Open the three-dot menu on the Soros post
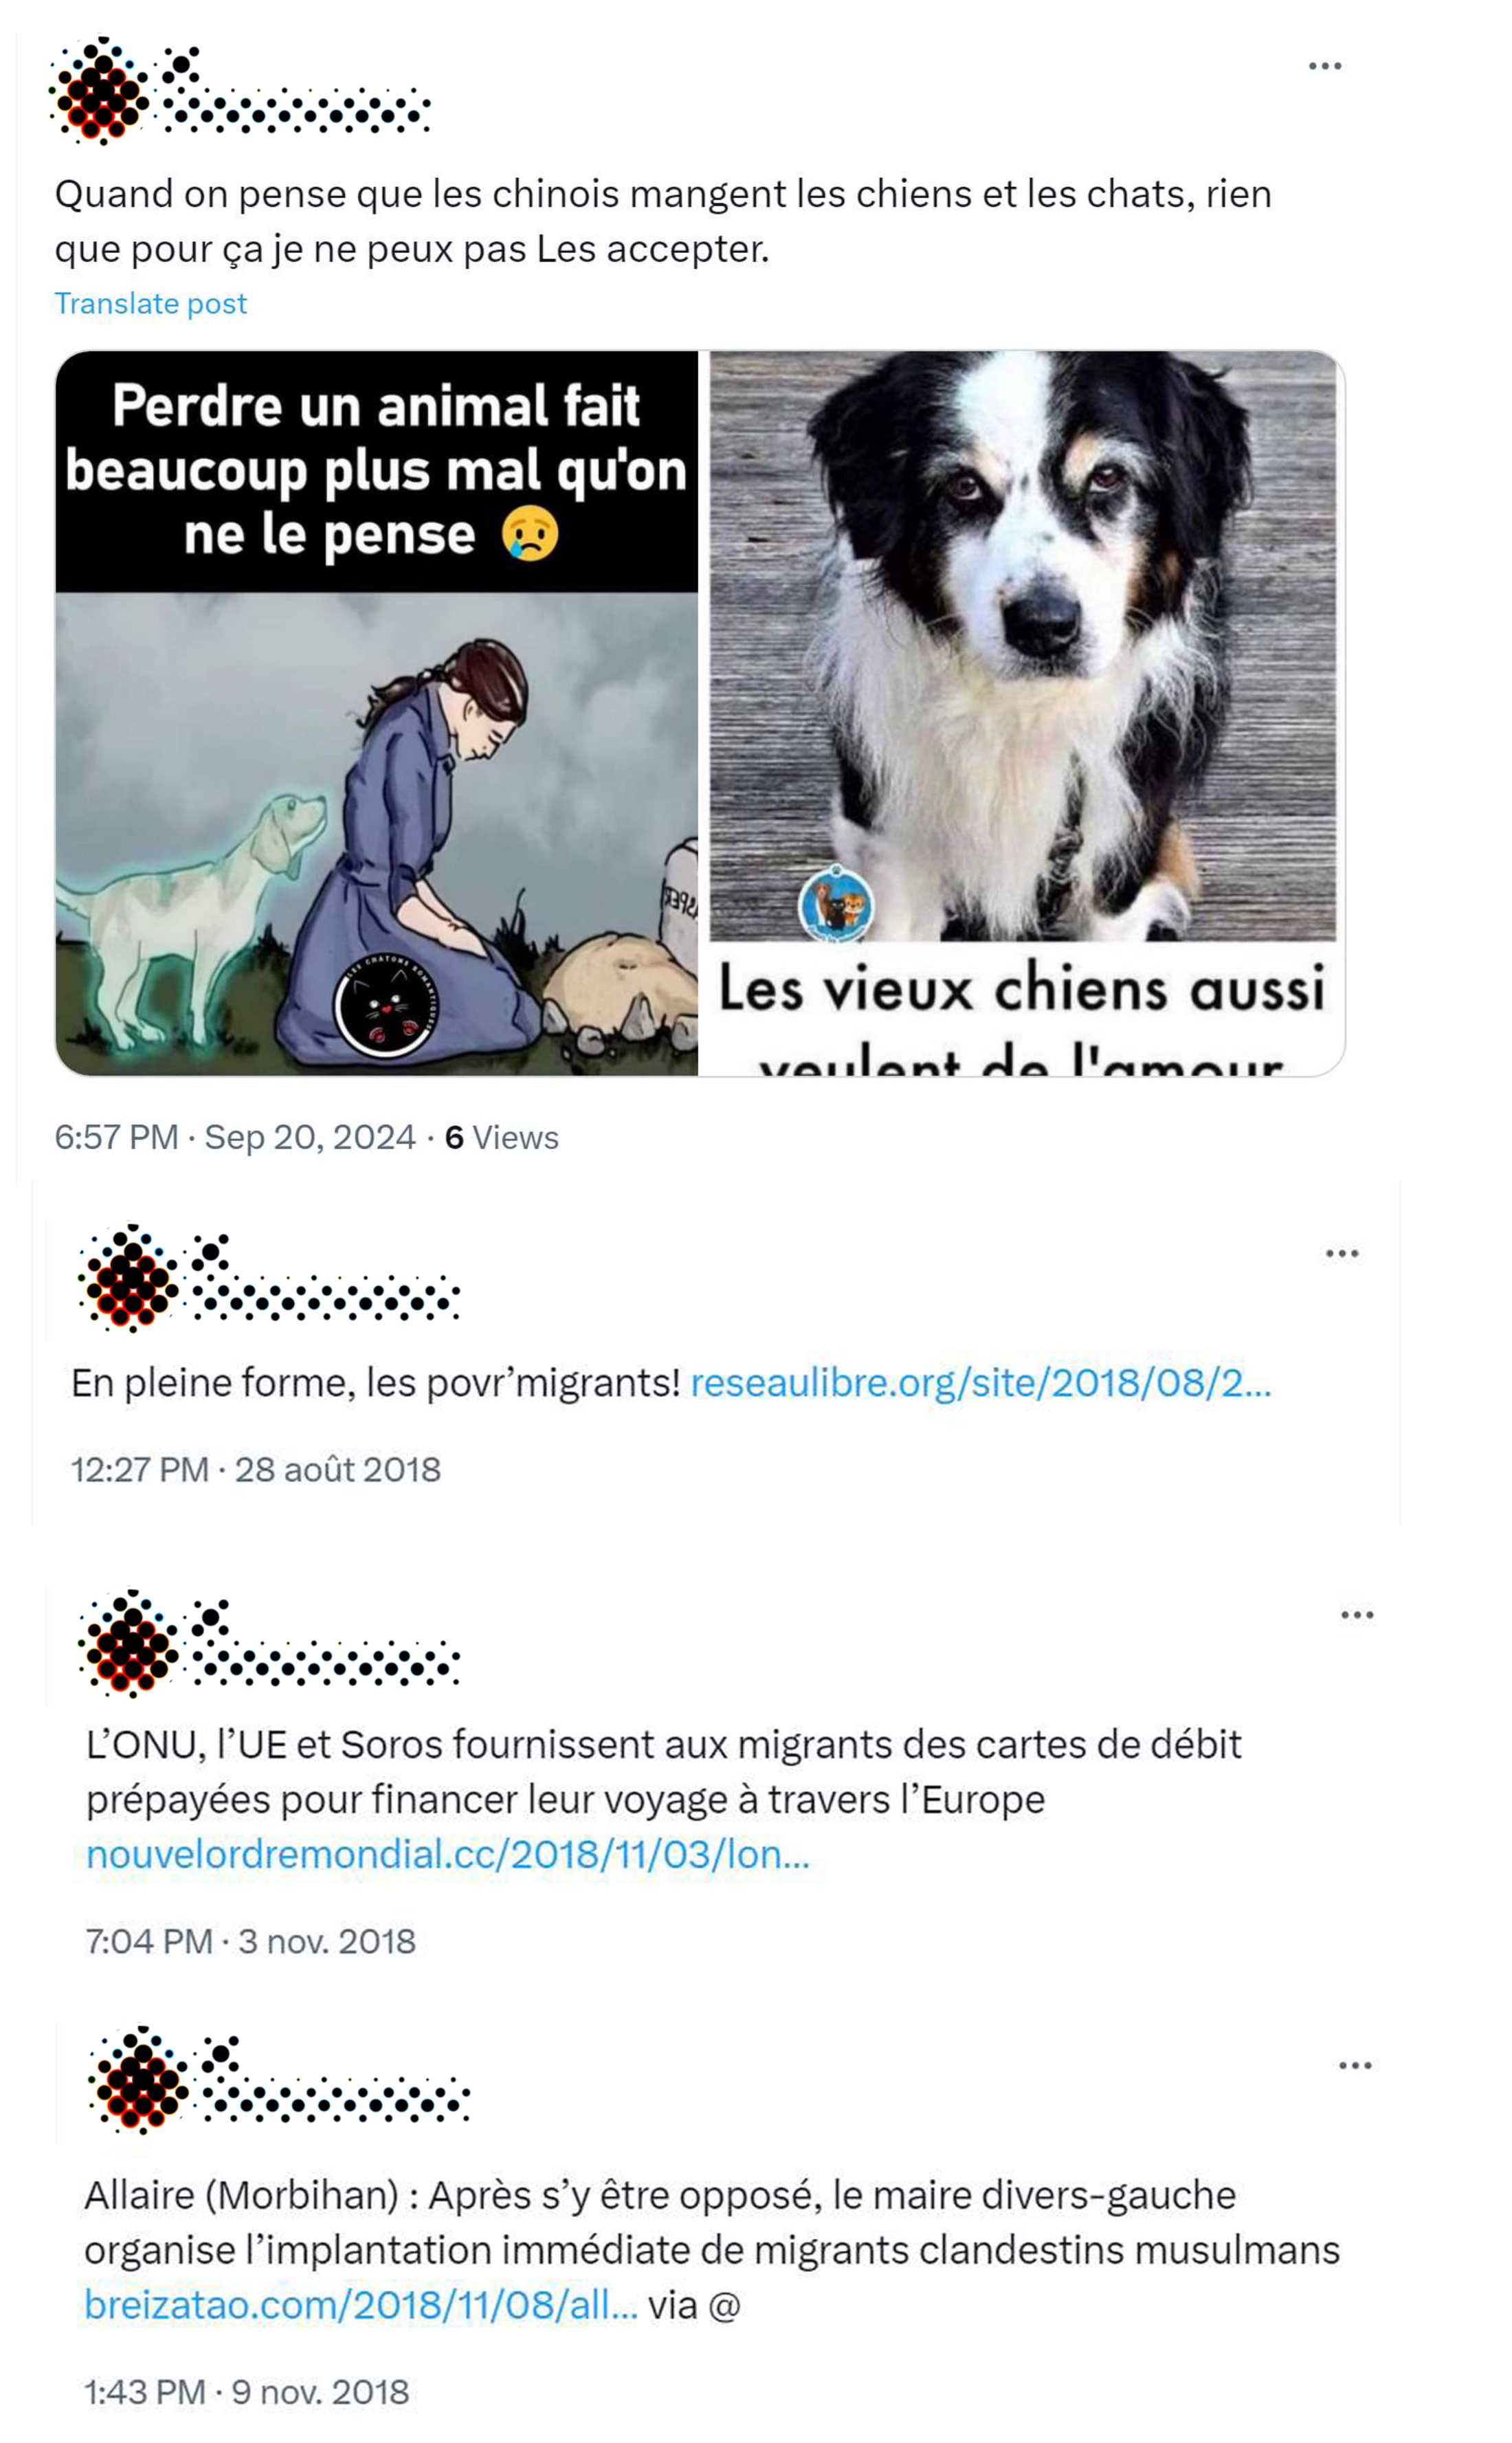Viewport: 1512px width, 2443px height. point(1356,1615)
